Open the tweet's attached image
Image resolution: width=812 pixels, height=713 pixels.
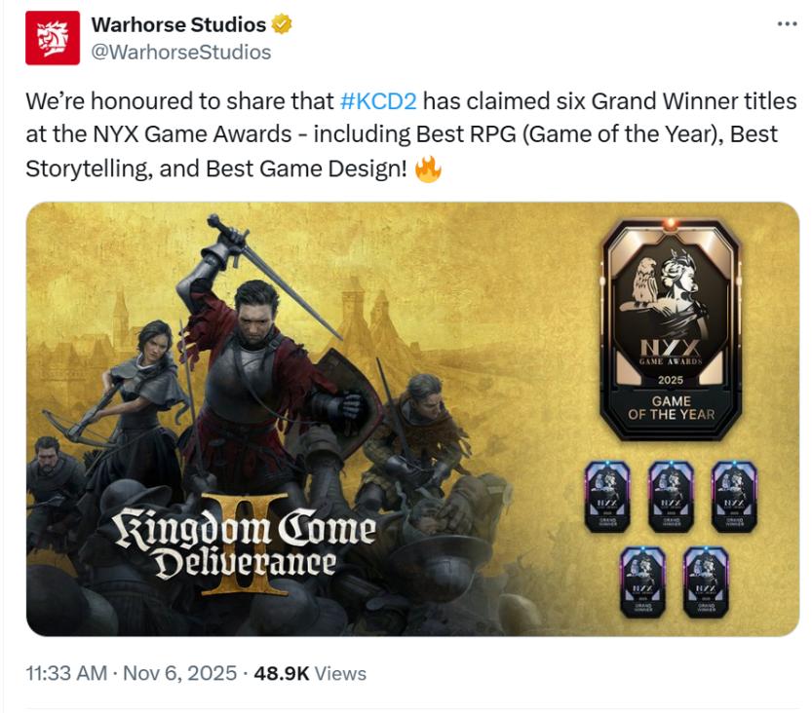tap(412, 419)
